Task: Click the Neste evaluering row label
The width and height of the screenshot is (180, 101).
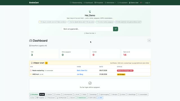Action: point(38,70)
